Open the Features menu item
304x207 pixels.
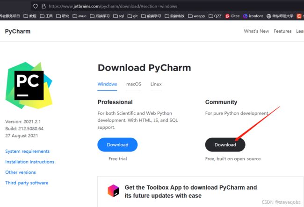click(282, 31)
